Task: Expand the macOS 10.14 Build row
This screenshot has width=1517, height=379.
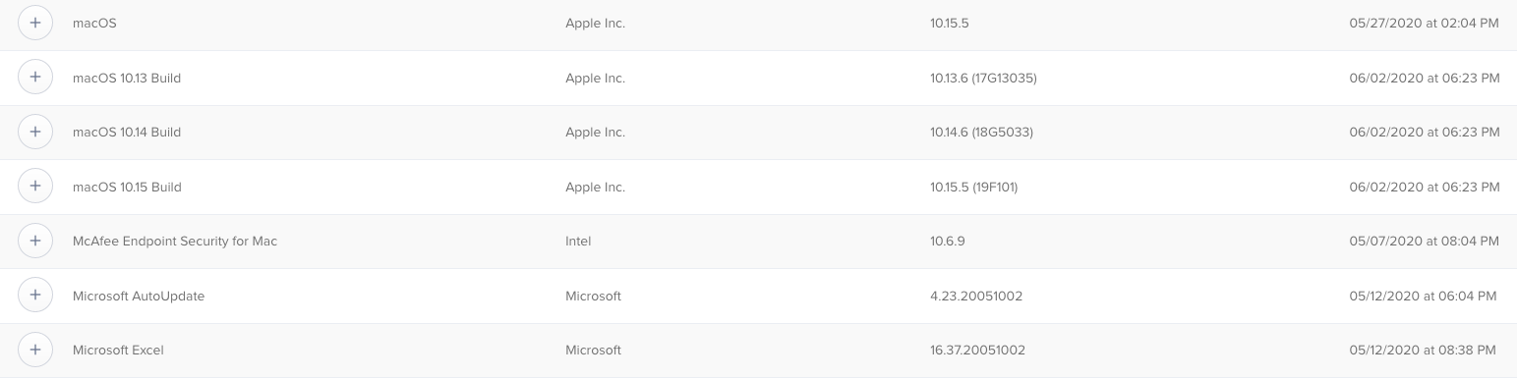Action: pos(35,132)
